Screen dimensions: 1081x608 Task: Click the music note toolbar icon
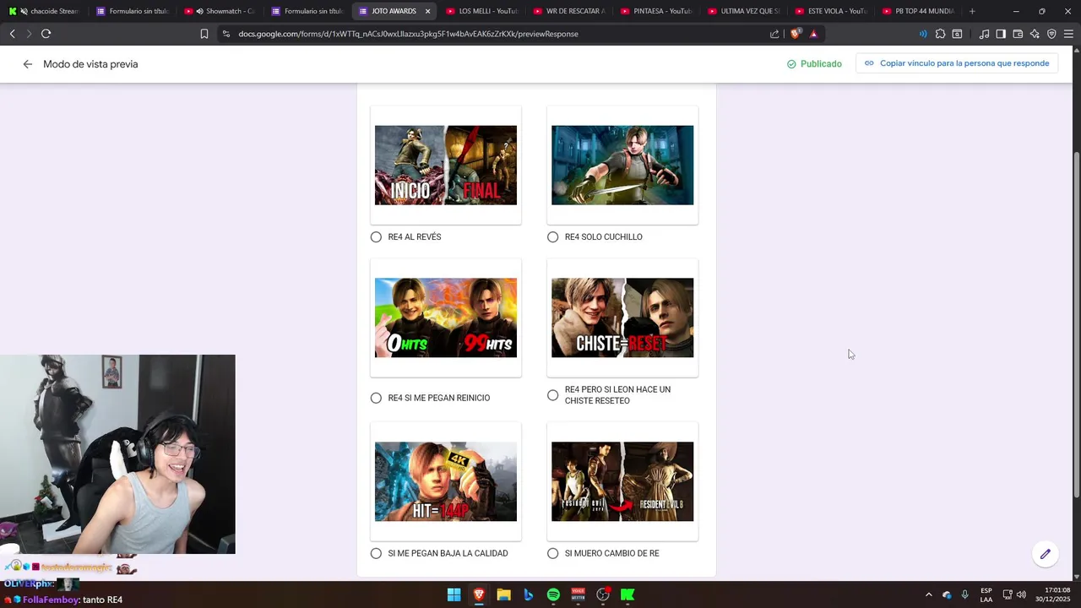(x=984, y=34)
